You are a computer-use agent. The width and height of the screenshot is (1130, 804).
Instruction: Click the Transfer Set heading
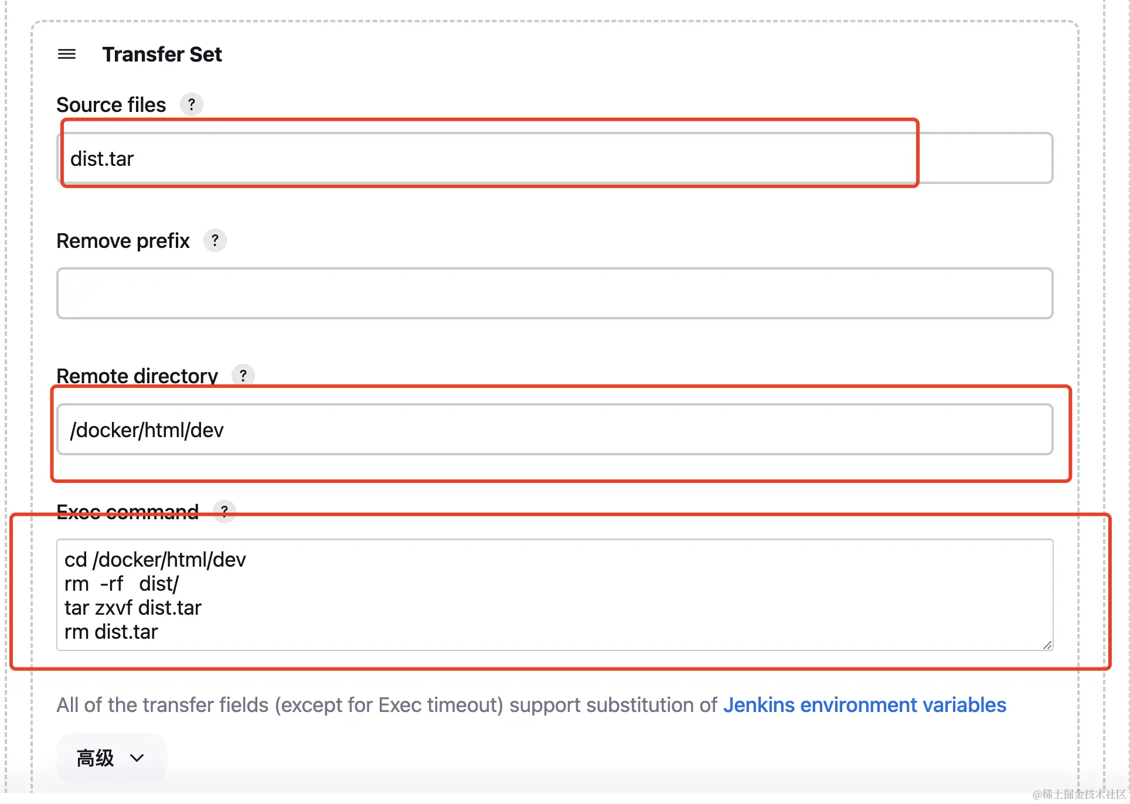162,54
